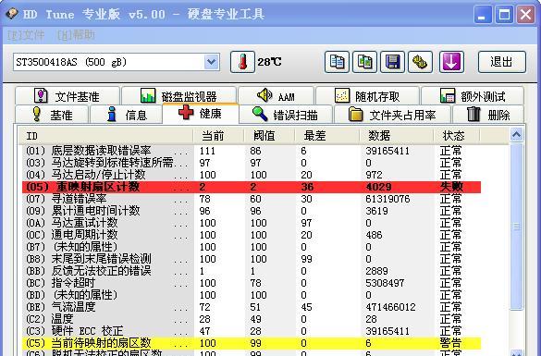The width and height of the screenshot is (541, 356).
Task: Switch to the AAM tab
Action: 276,96
